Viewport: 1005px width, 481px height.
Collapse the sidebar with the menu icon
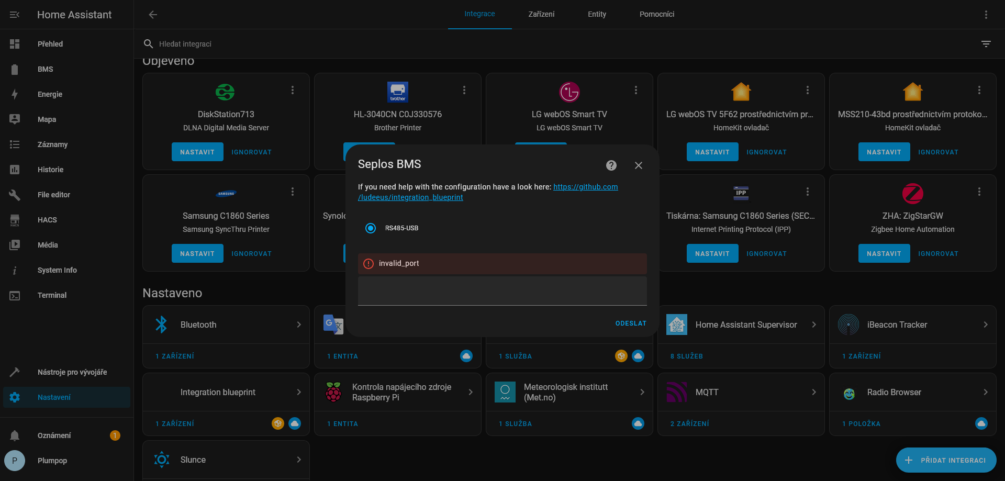point(15,15)
